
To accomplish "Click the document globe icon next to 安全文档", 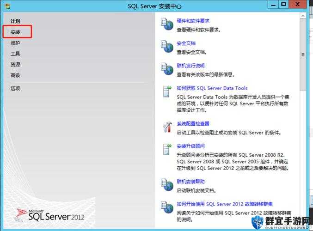I will pos(167,47).
